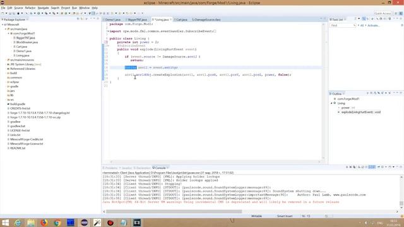This screenshot has width=404, height=227.
Task: Open Chrome from taskbar
Action: (57, 223)
